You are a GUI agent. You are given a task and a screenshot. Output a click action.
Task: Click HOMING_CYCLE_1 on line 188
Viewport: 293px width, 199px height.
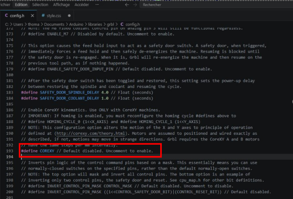(155, 122)
